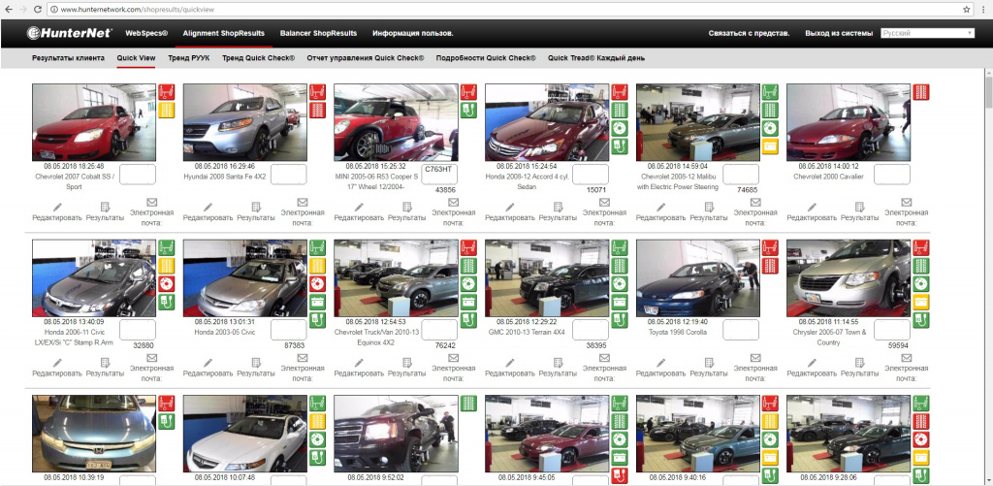Reload the page in the browser
This screenshot has width=993, height=486.
[38, 10]
